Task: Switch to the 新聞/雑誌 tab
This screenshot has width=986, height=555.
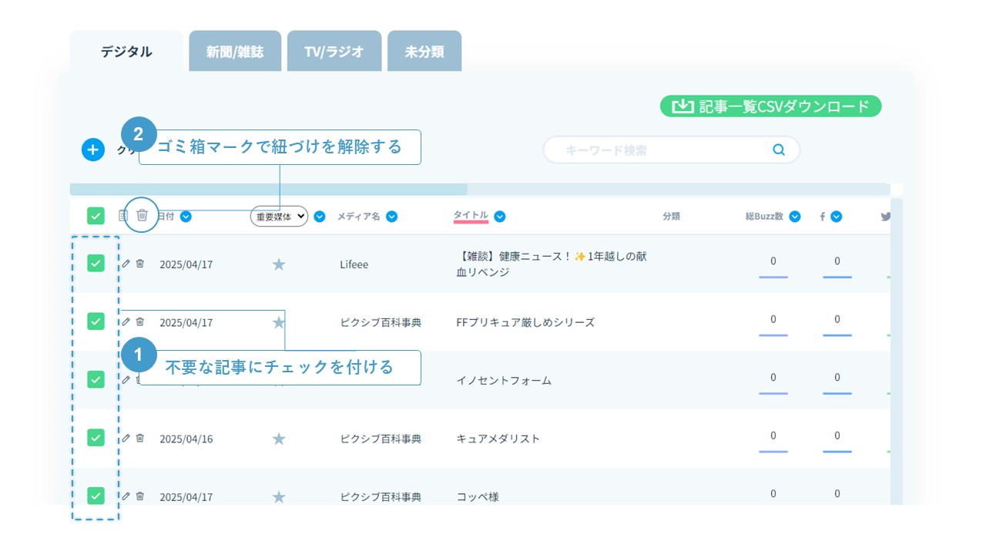Action: [235, 52]
